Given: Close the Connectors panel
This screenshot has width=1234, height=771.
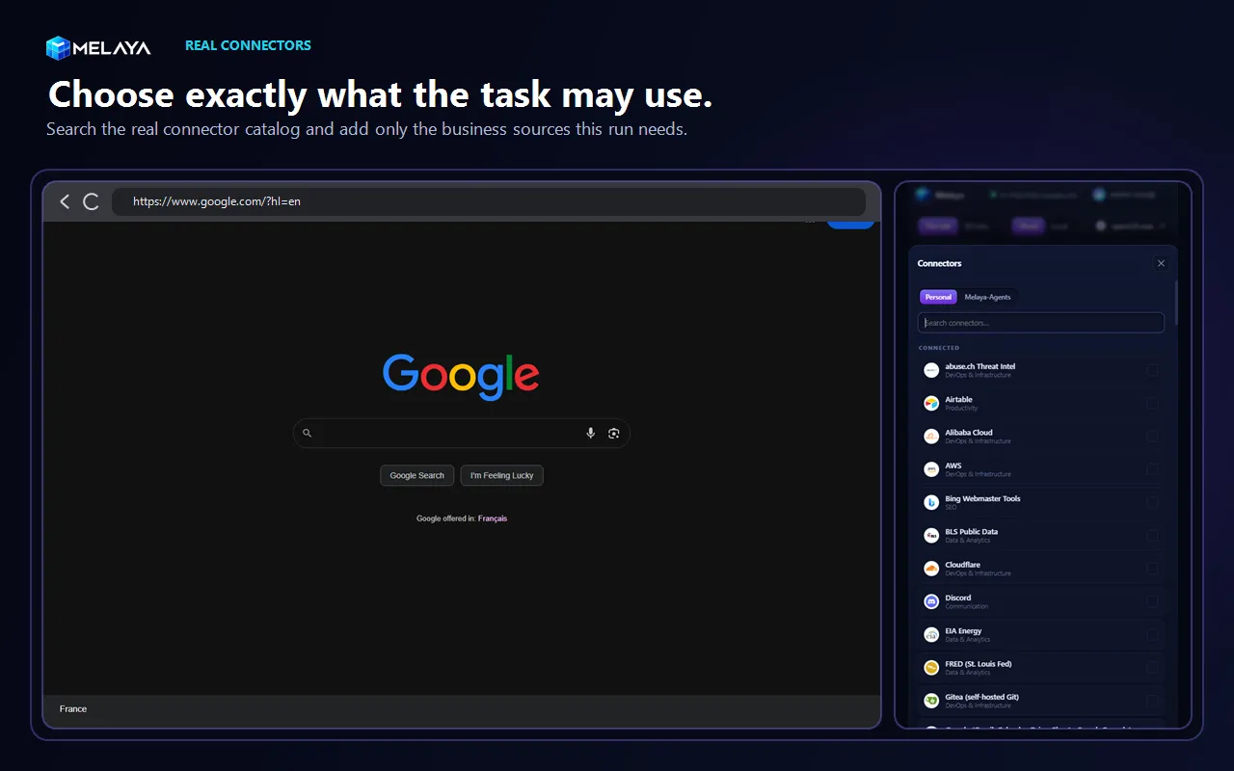Looking at the screenshot, I should (x=1161, y=263).
